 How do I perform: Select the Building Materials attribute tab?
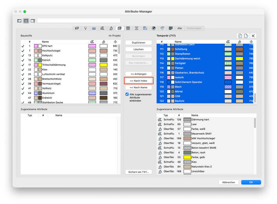click(120, 28)
